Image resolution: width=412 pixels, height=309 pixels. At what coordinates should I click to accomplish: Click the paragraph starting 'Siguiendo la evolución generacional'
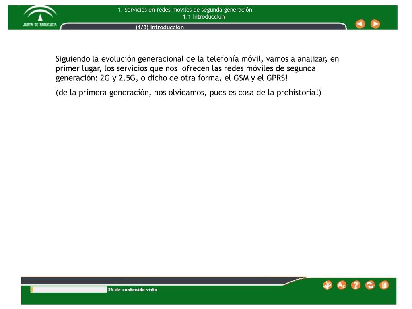[x=197, y=68]
